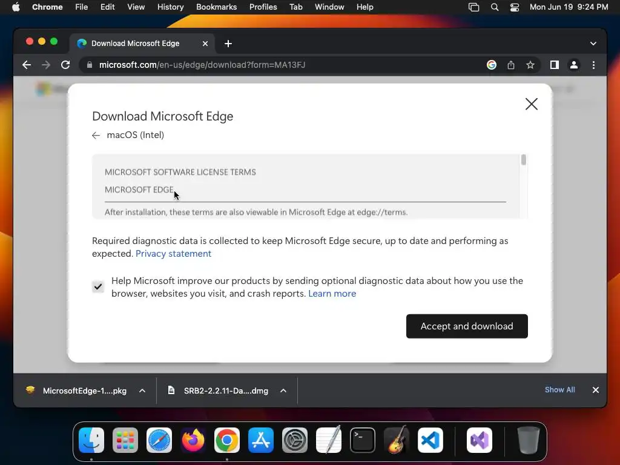Screen dimensions: 620x465
Task: Open System Settings from the Dock
Action: [x=295, y=440]
